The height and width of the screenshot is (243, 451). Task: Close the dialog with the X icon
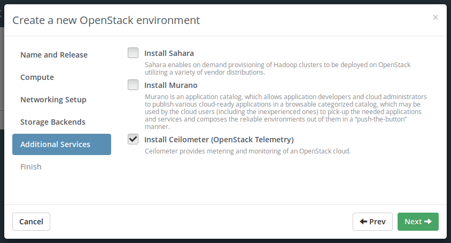tap(435, 17)
